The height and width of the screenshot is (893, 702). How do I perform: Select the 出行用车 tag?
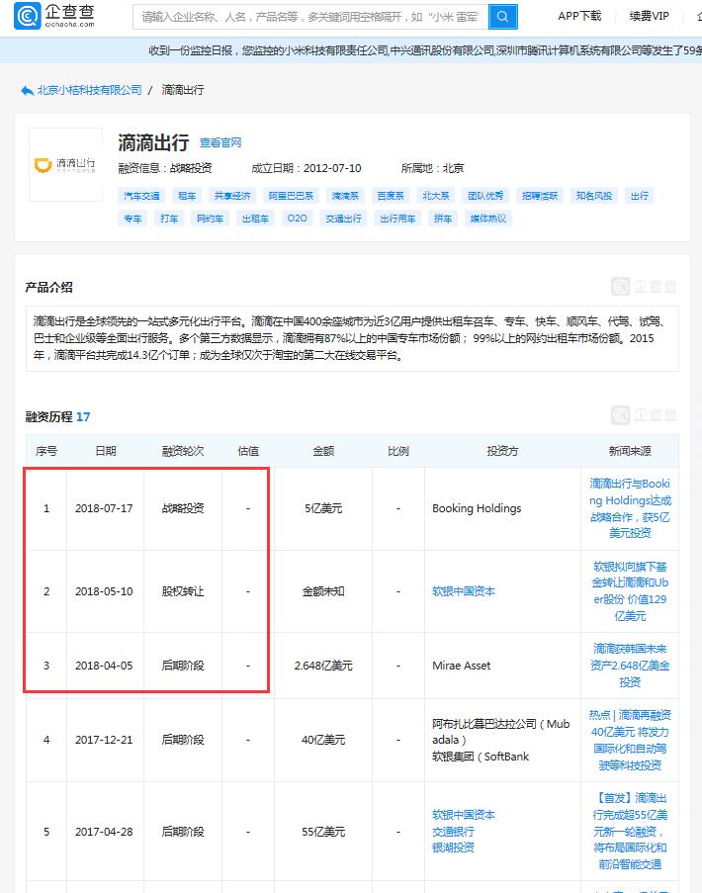[x=397, y=219]
